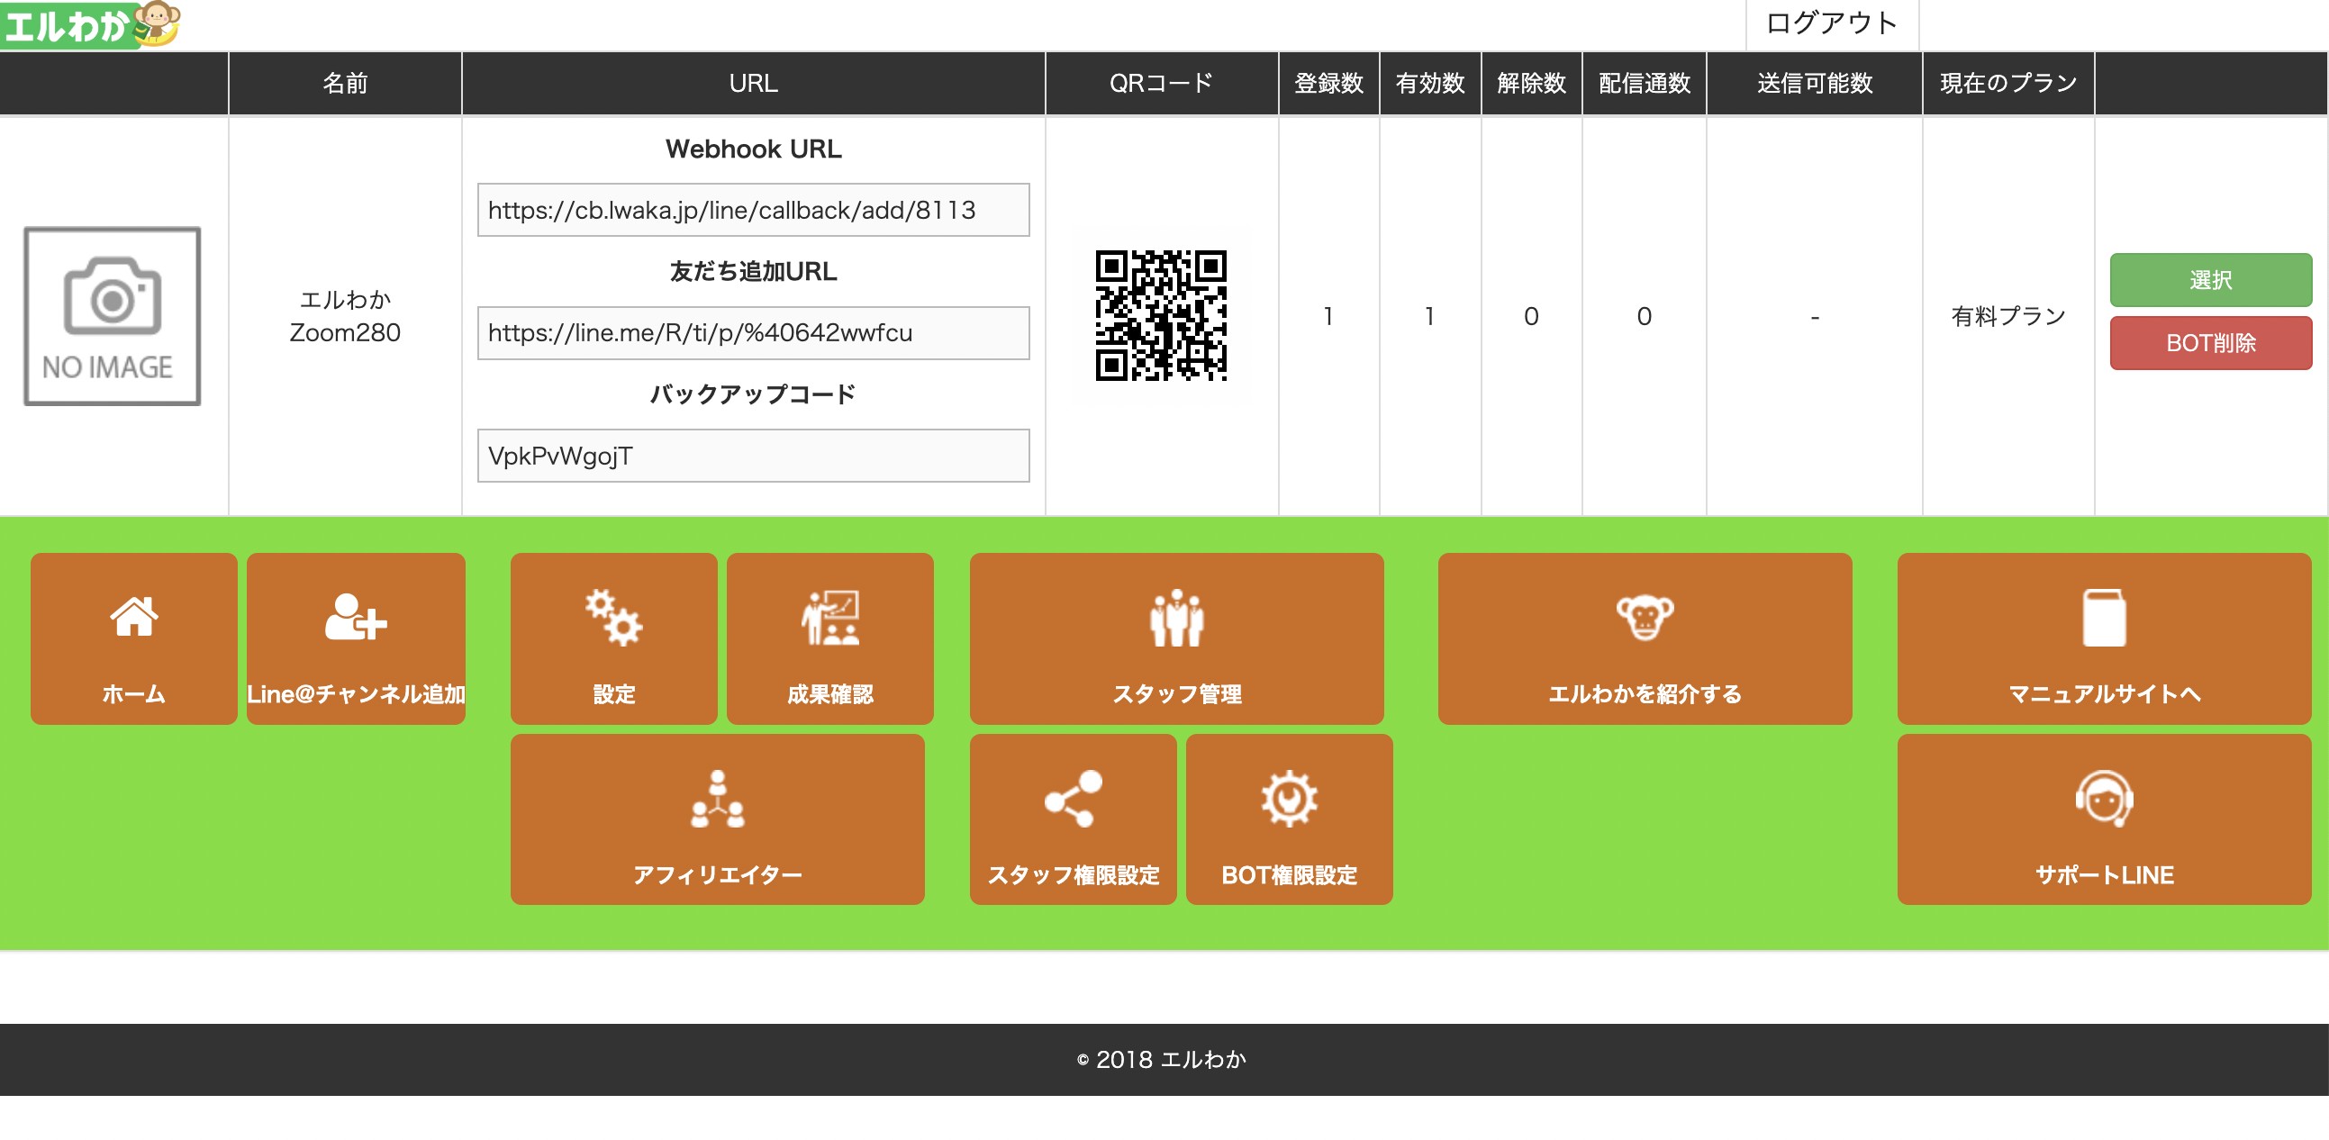Click the © 2018 エルわか footer text
Screen dimensions: 2329x1140
click(x=1161, y=1059)
